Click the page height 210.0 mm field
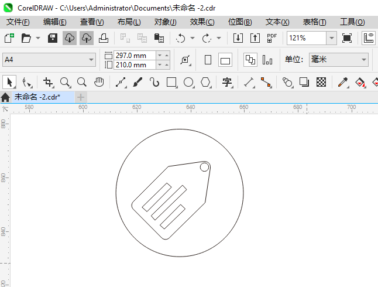 point(135,65)
